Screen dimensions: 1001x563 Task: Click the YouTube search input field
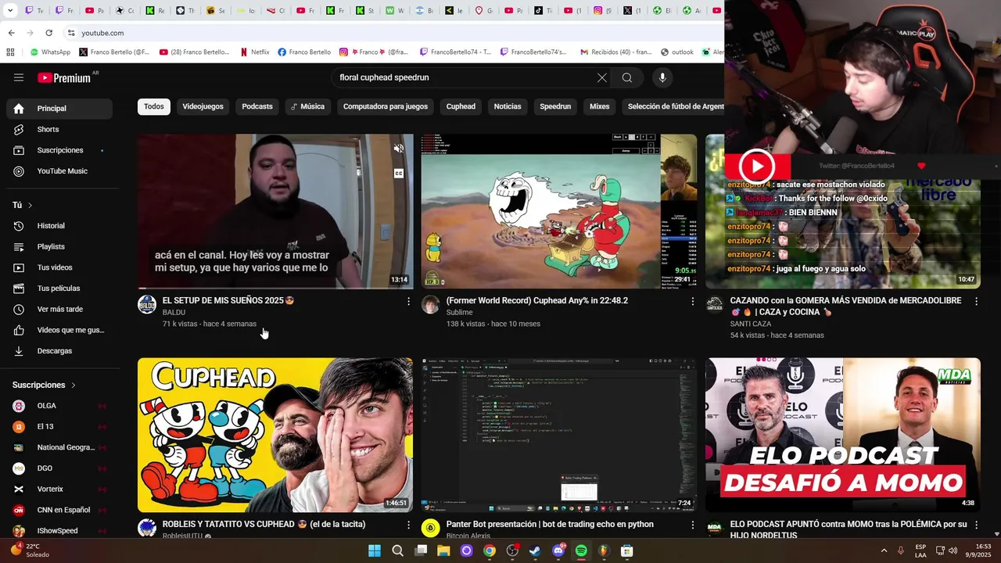click(461, 77)
